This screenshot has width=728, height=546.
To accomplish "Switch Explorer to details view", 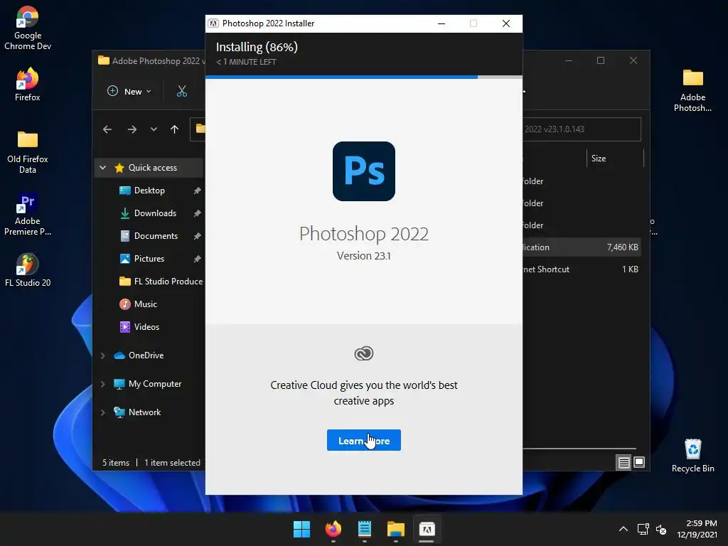I will 623,462.
